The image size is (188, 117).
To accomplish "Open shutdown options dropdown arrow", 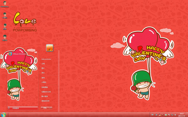I will click(x=51, y=108).
